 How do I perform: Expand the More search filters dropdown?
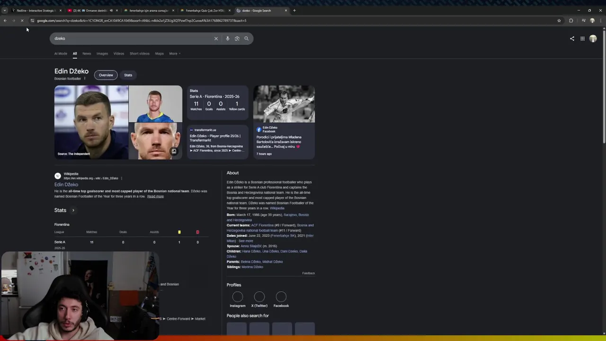(175, 54)
